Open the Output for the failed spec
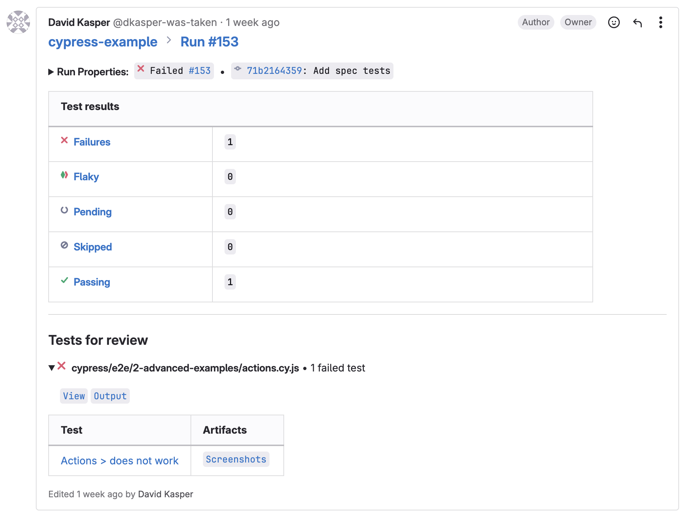686x517 pixels. 110,396
